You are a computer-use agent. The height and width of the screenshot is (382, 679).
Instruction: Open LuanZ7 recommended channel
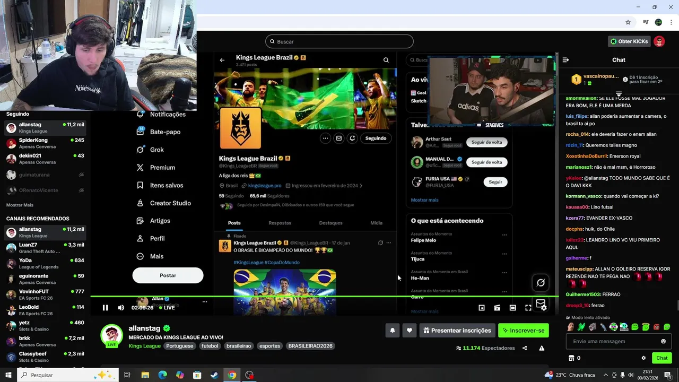click(x=45, y=248)
